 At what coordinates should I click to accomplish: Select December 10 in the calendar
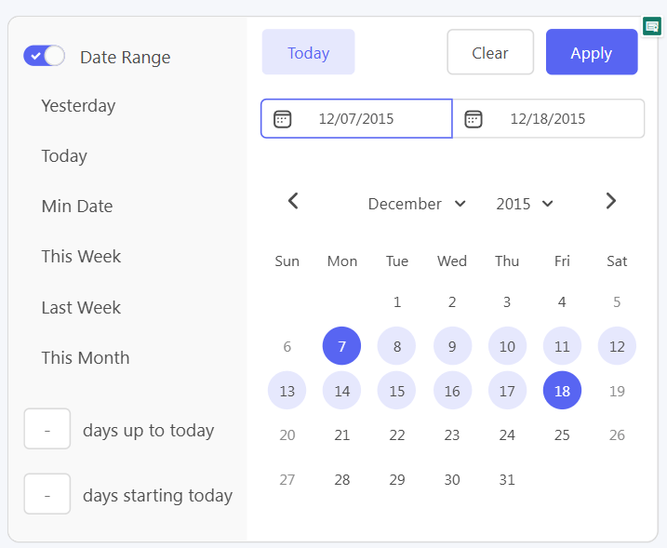coord(508,346)
